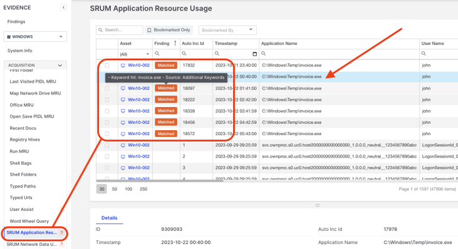Tick checkbox for row 18222

point(107,99)
